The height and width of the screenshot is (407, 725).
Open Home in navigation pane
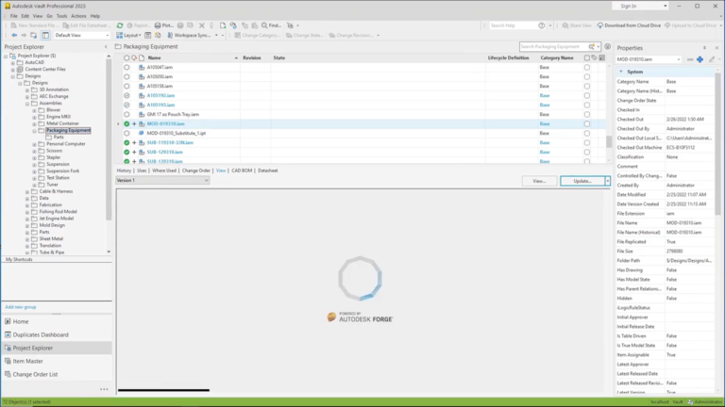pyautogui.click(x=21, y=321)
